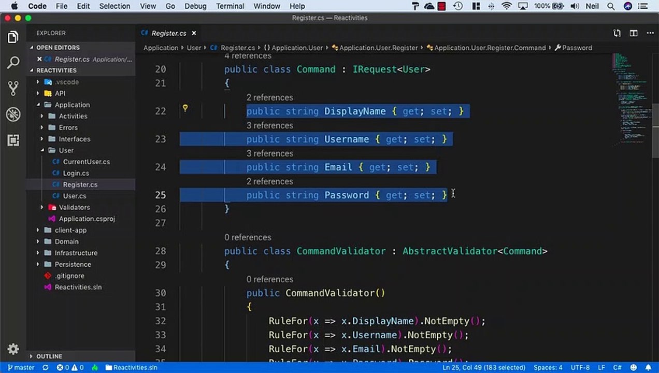Open the Explorer view in activity bar

(x=13, y=37)
